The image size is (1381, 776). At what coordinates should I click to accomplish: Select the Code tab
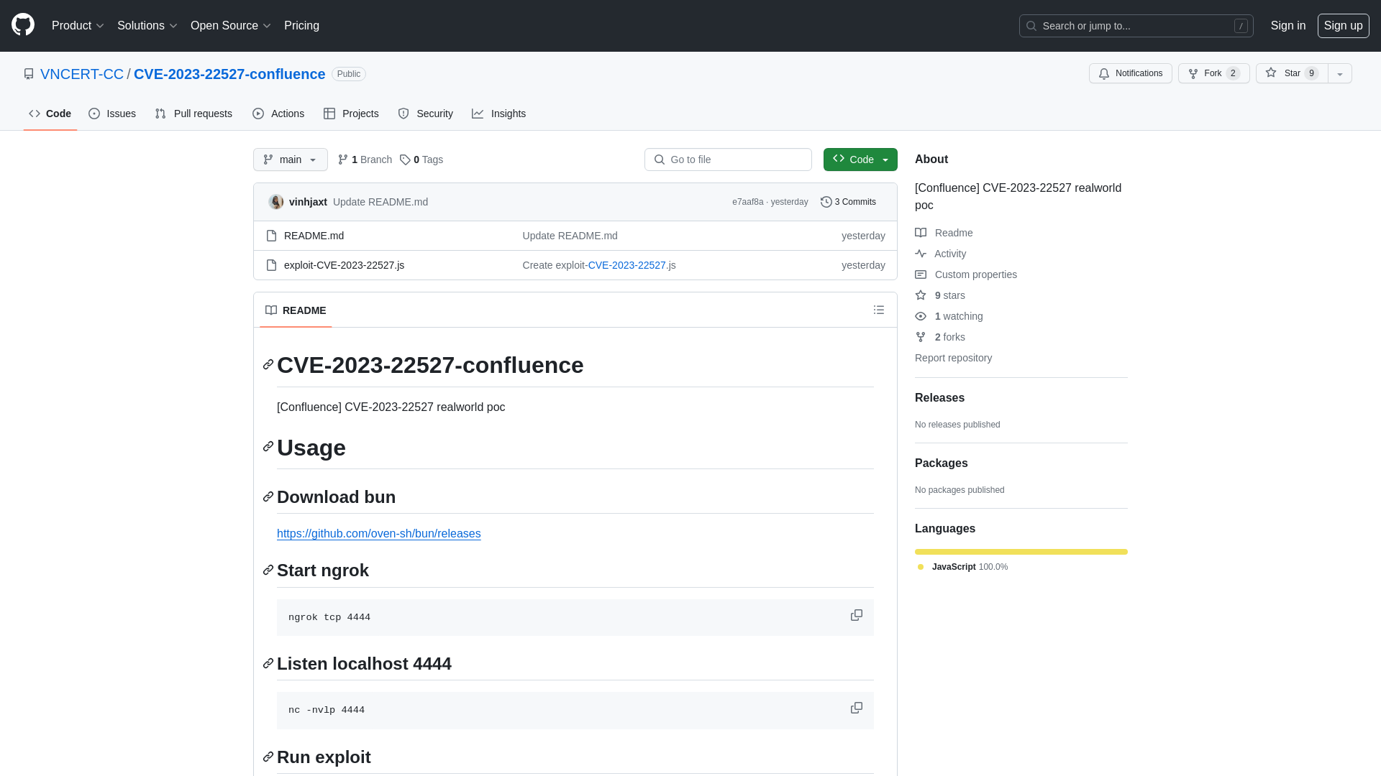tap(50, 114)
